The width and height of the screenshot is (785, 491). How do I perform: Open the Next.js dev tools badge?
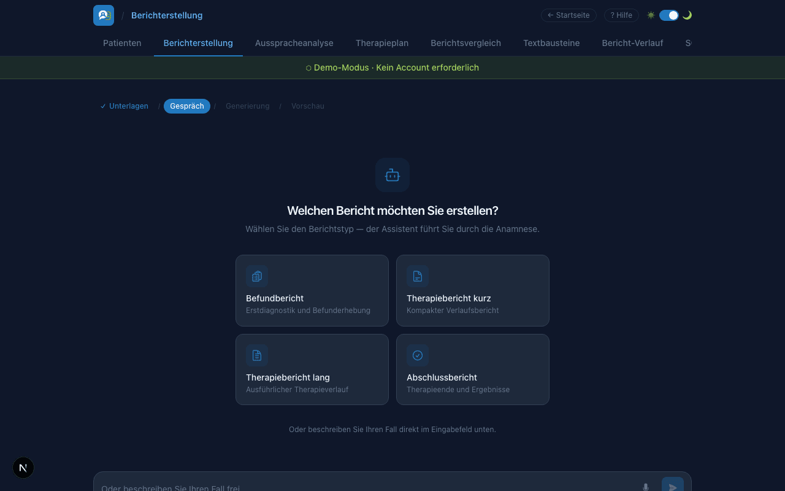point(23,468)
